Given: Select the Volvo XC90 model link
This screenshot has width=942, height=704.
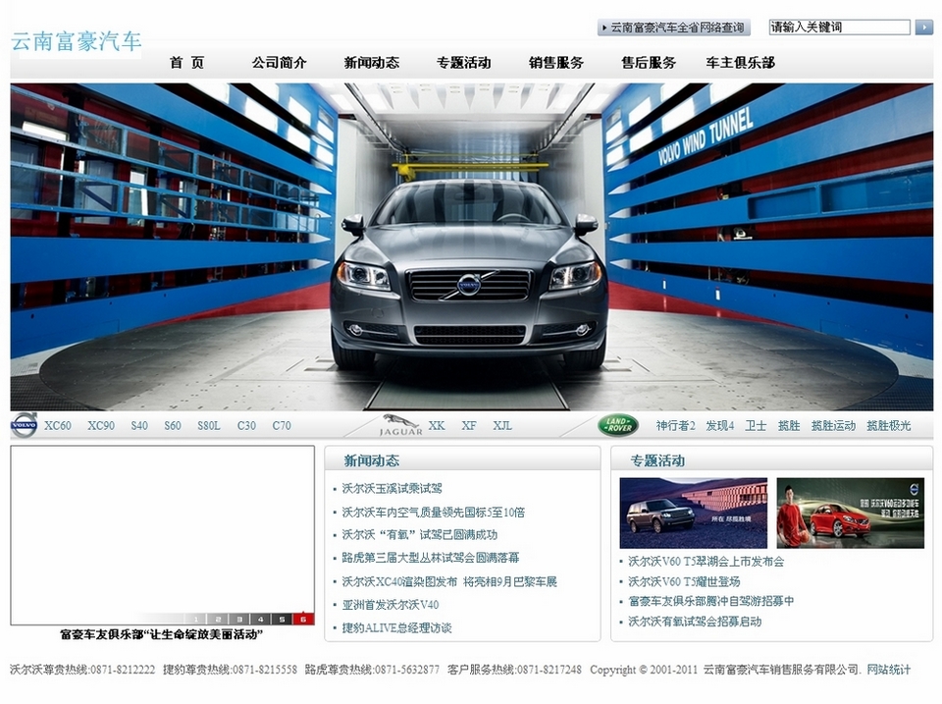Looking at the screenshot, I should tap(101, 426).
